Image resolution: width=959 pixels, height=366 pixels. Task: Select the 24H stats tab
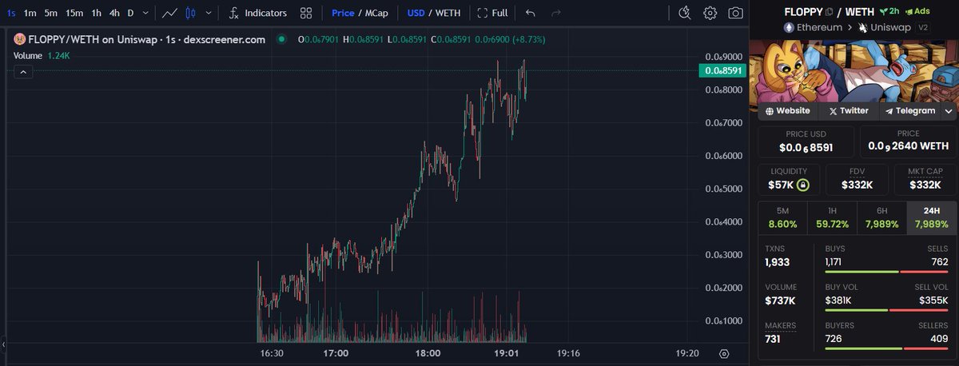coord(931,218)
